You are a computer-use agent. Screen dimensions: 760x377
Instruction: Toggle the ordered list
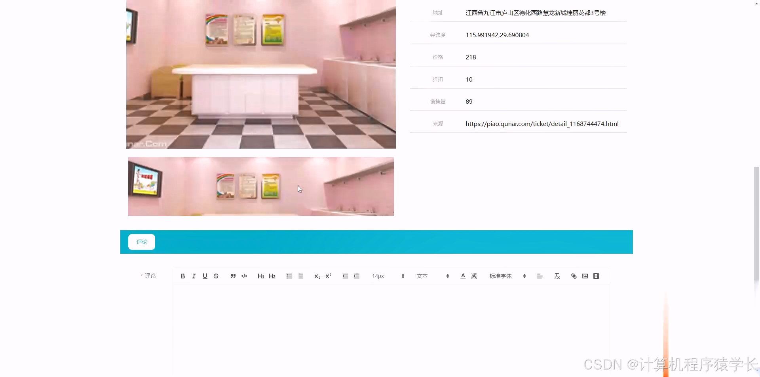(x=289, y=276)
